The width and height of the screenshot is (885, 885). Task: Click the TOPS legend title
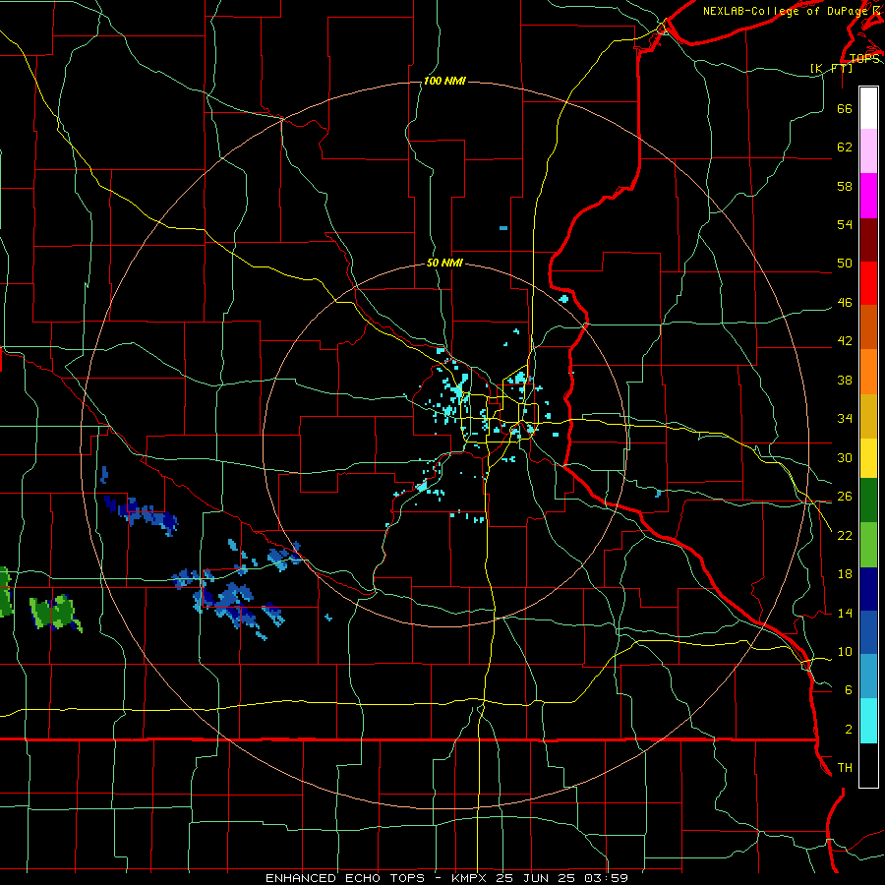point(865,58)
